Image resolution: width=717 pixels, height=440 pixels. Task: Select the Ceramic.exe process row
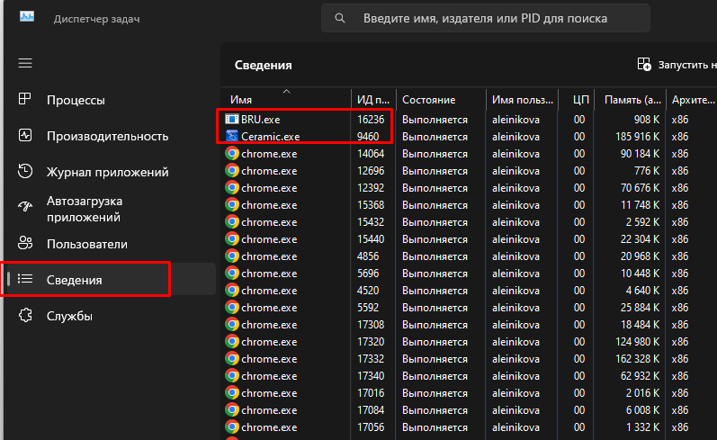point(471,136)
